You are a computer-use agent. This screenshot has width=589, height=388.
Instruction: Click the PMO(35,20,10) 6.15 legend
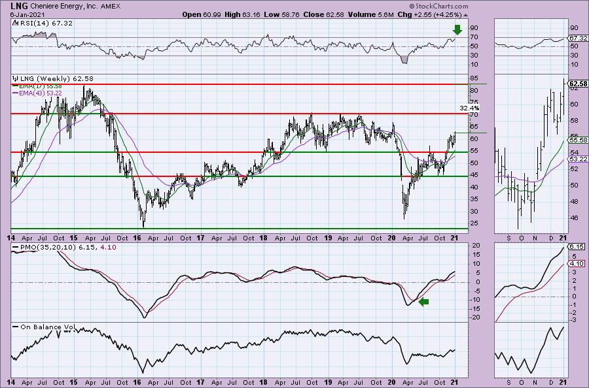pyautogui.click(x=60, y=248)
